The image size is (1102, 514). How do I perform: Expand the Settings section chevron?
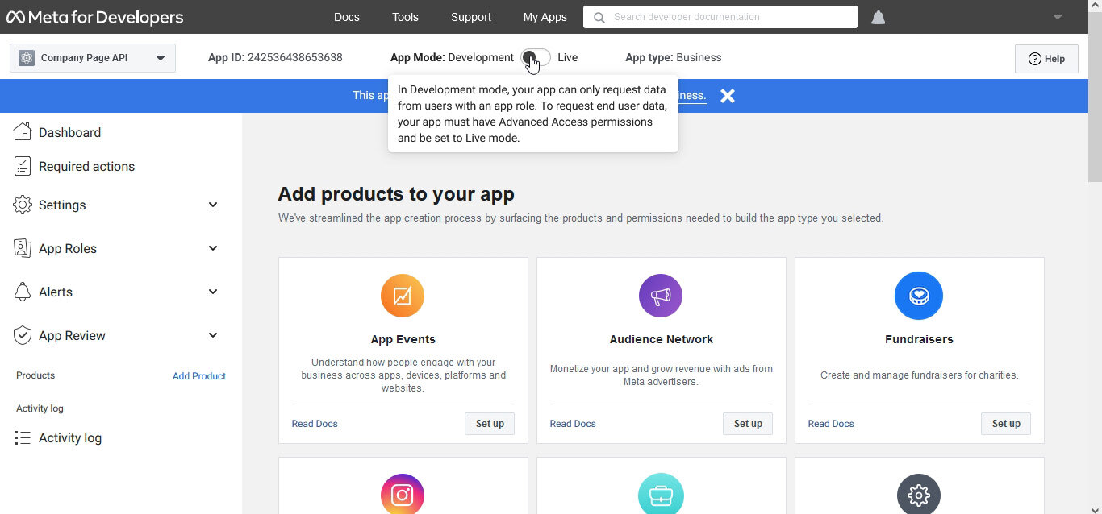tap(213, 205)
